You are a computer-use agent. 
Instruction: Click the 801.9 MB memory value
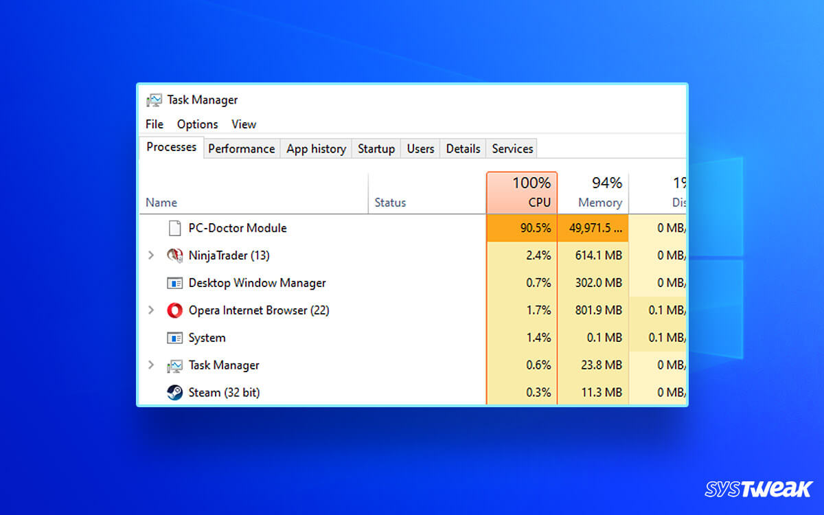point(599,310)
